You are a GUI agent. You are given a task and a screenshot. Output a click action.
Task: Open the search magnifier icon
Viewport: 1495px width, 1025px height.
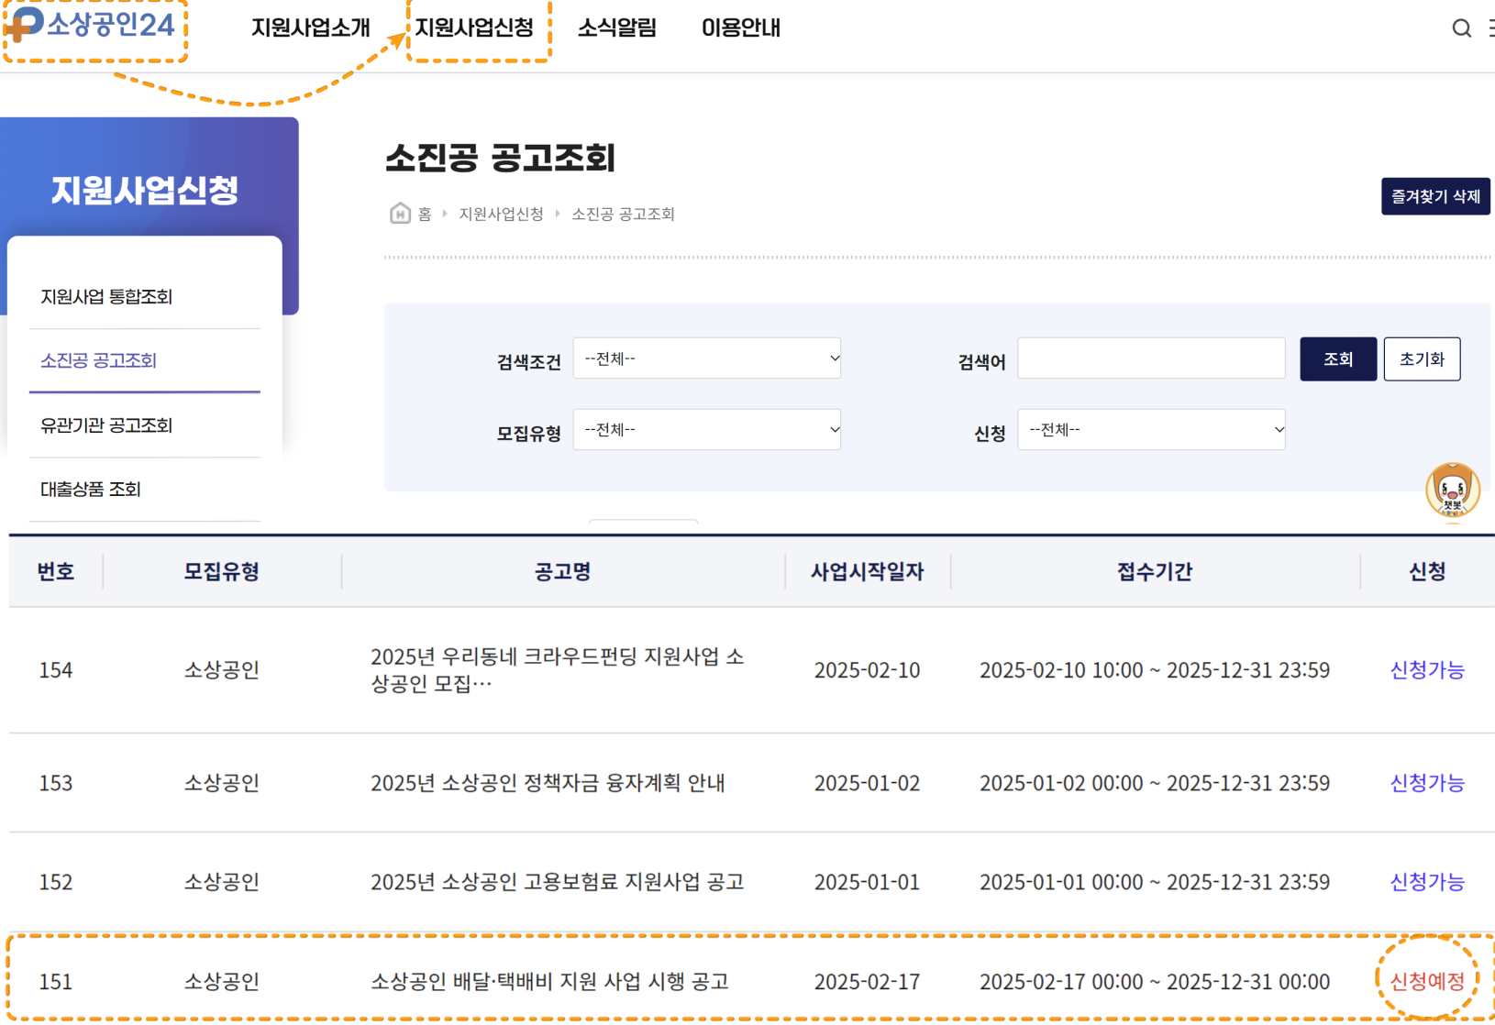coord(1460,28)
